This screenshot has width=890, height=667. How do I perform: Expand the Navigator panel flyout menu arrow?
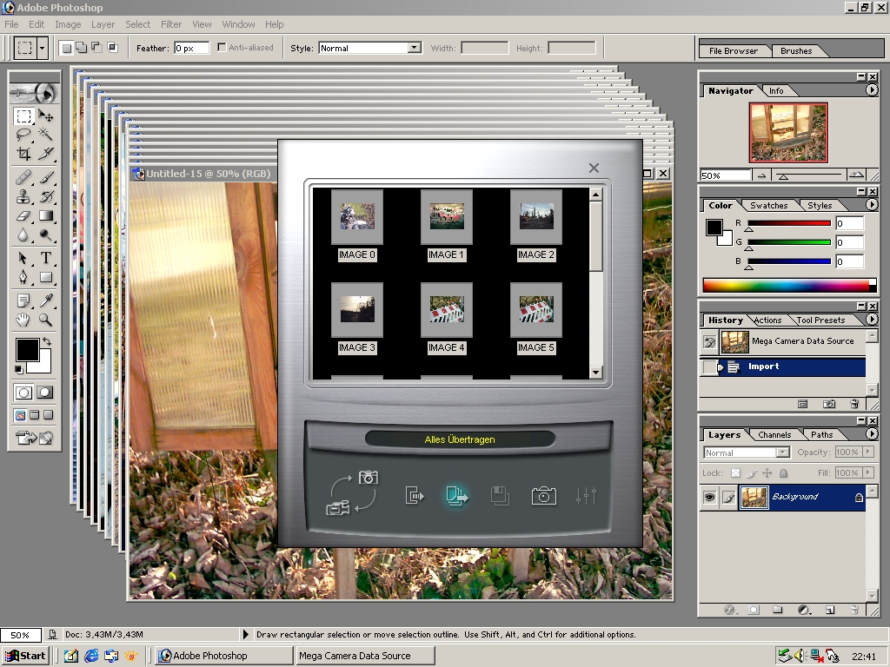[x=872, y=90]
